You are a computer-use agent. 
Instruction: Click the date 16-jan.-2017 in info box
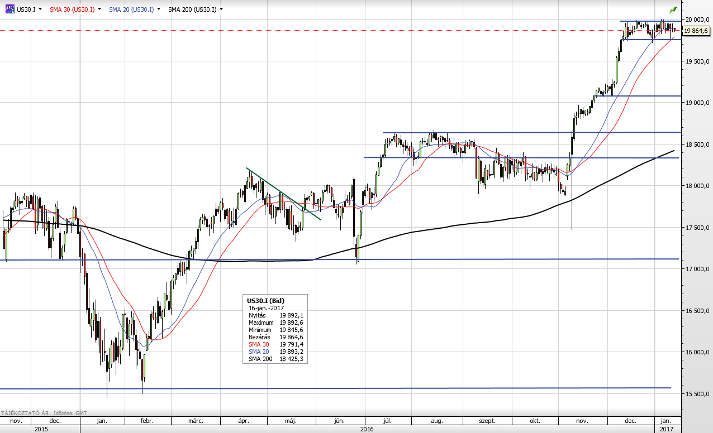[x=267, y=308]
